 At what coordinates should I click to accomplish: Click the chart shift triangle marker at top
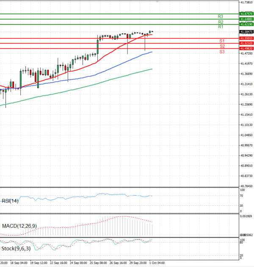(157, 2)
